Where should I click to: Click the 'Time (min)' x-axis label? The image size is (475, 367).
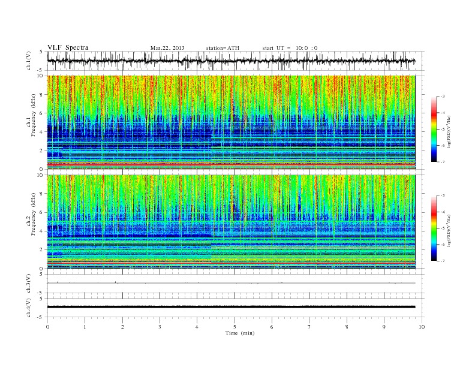[x=240, y=333]
